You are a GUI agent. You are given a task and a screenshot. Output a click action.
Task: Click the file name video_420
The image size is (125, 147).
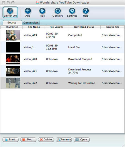click(30, 59)
